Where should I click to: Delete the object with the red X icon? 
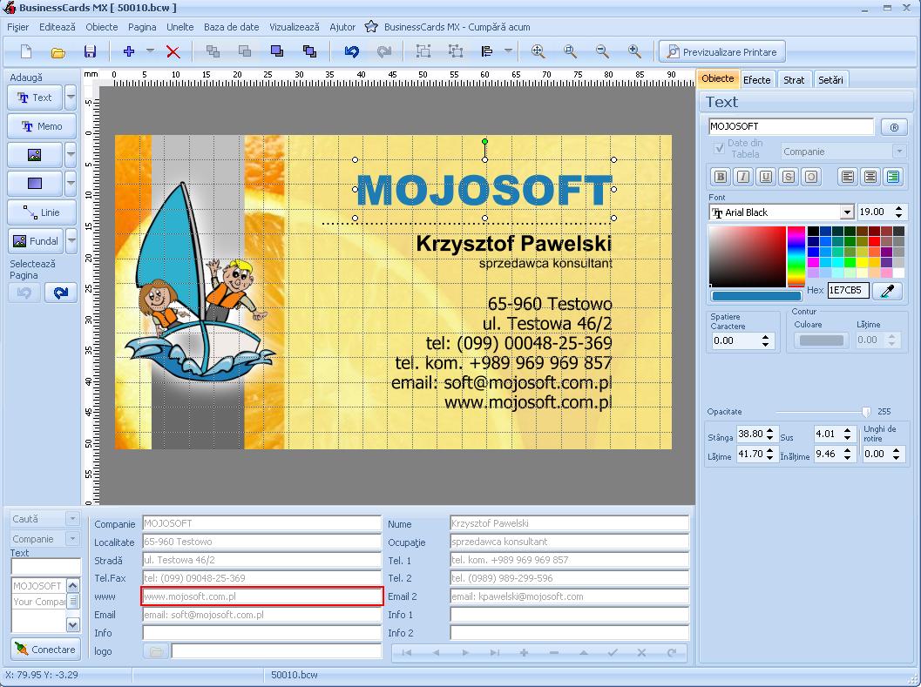pyautogui.click(x=173, y=51)
